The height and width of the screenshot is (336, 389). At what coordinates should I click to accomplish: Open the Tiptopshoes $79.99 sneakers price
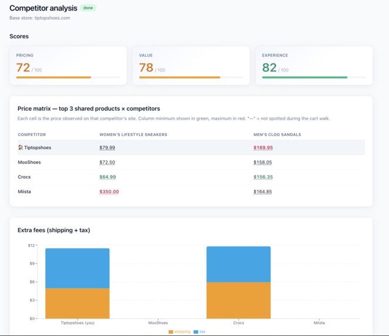pyautogui.click(x=107, y=148)
